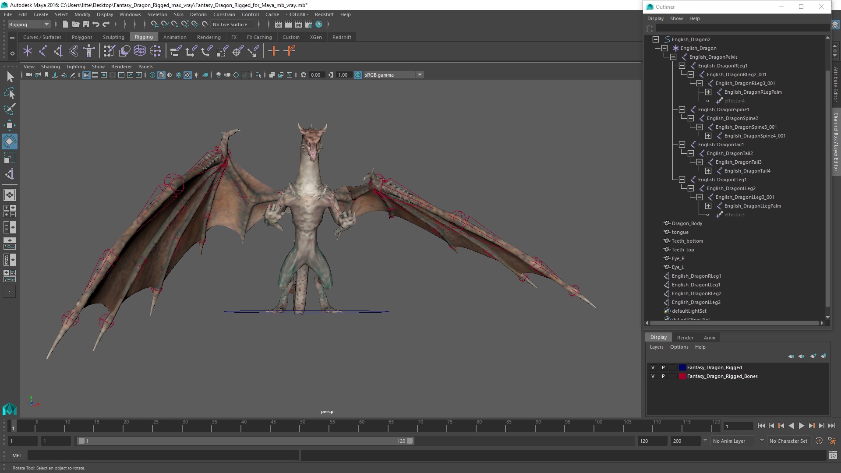Collapse English_DragonSpine1 node in Outliner
This screenshot has height=473, width=841.
click(682, 109)
